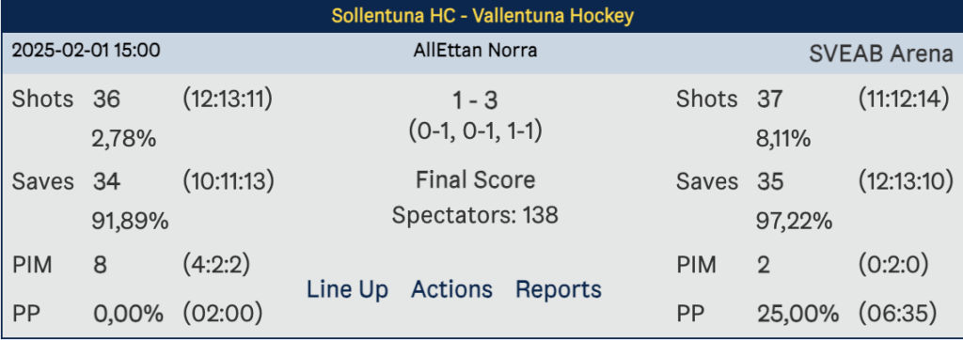Viewport: 963px width, 340px height.
Task: Click the Final Score label
Action: tap(475, 180)
